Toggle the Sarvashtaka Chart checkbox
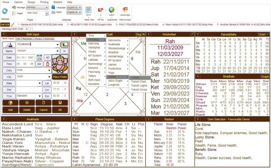This screenshot has width=271, height=168. pos(268,34)
